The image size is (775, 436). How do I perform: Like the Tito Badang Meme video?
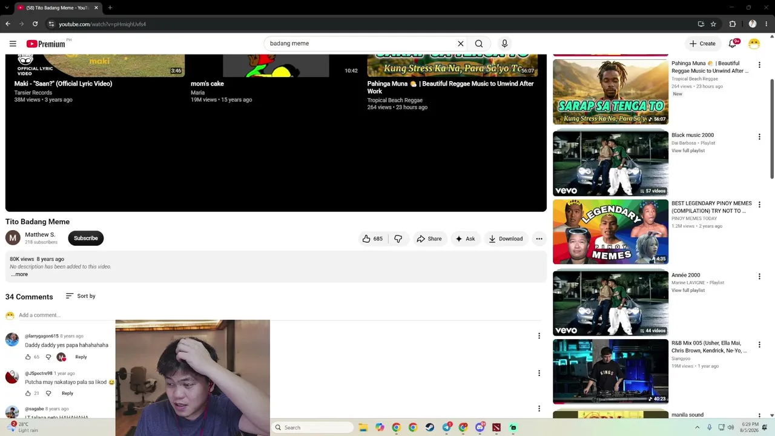[x=372, y=239]
